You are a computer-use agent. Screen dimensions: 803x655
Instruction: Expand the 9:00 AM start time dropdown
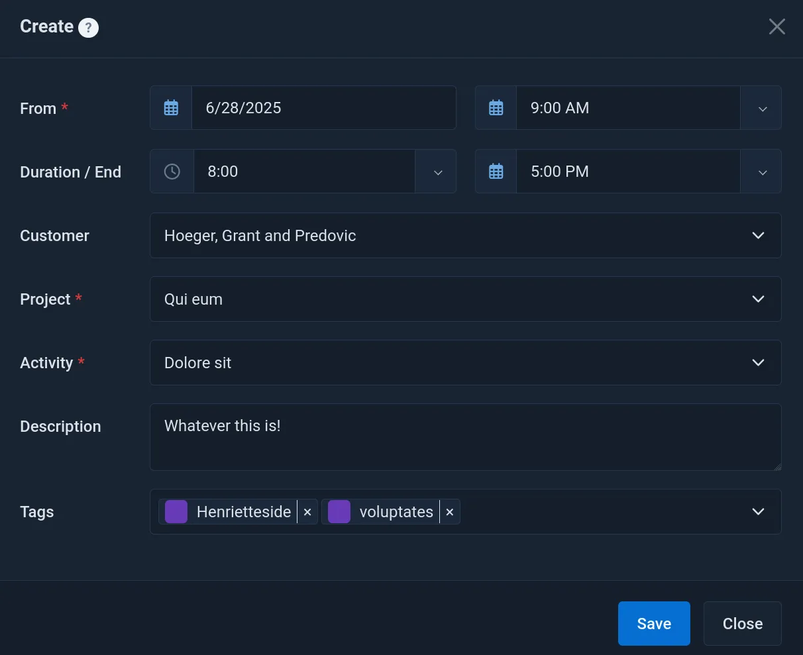point(762,109)
